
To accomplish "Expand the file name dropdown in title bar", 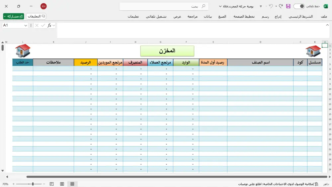I will pos(220,6).
